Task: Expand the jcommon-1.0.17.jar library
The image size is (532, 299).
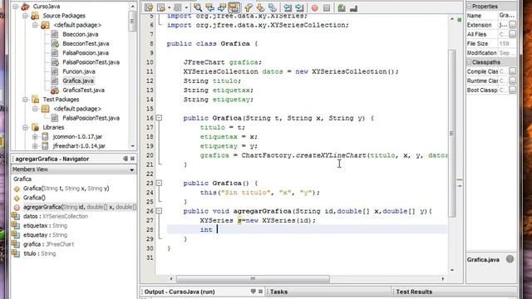Action: click(x=35, y=136)
